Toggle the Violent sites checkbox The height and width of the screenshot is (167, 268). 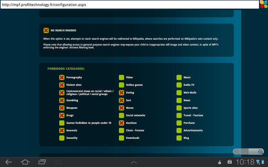[62, 85]
